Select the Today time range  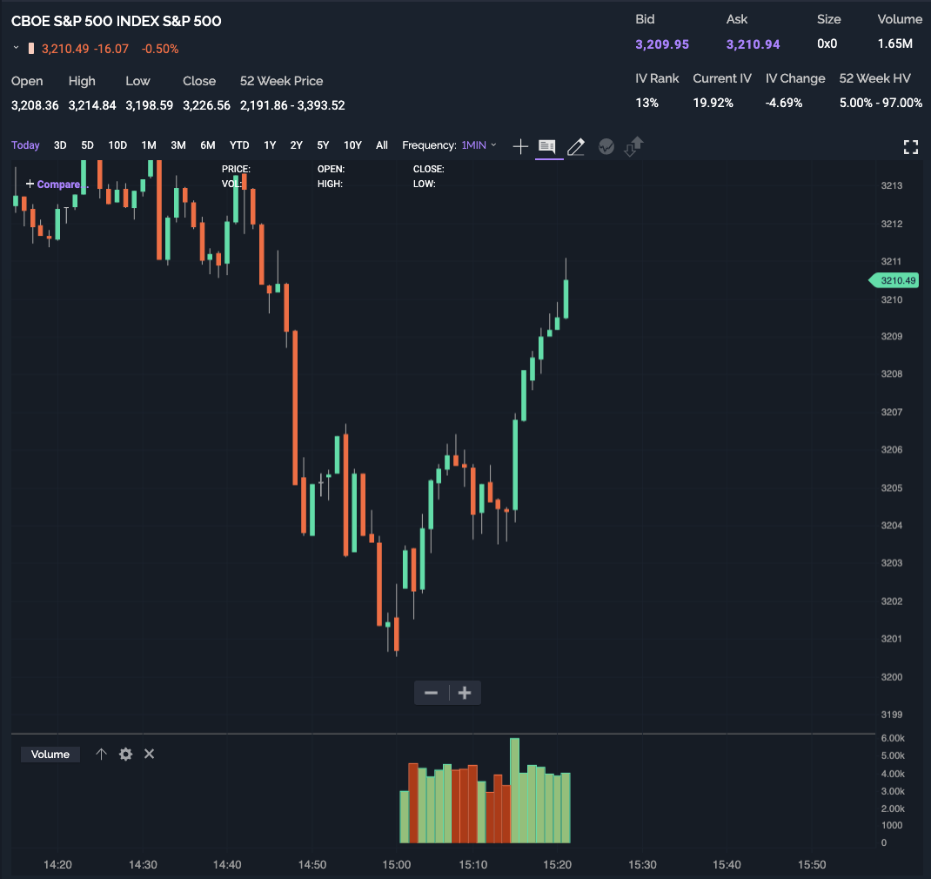point(25,145)
